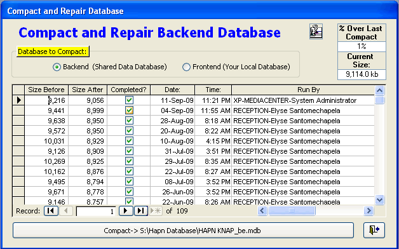Click the vertical scrollbar down arrow

coord(380,199)
